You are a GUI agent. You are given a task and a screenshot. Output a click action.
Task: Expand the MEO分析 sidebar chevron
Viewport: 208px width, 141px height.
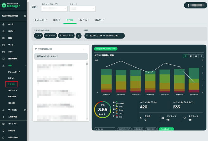click(x=26, y=103)
